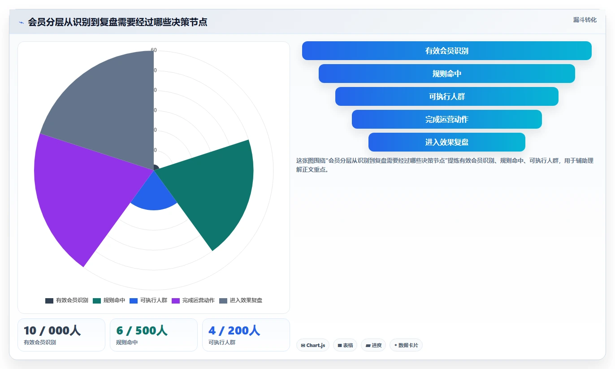615x369 pixels.
Task: Click the 60 axis label on chart
Action: point(154,50)
